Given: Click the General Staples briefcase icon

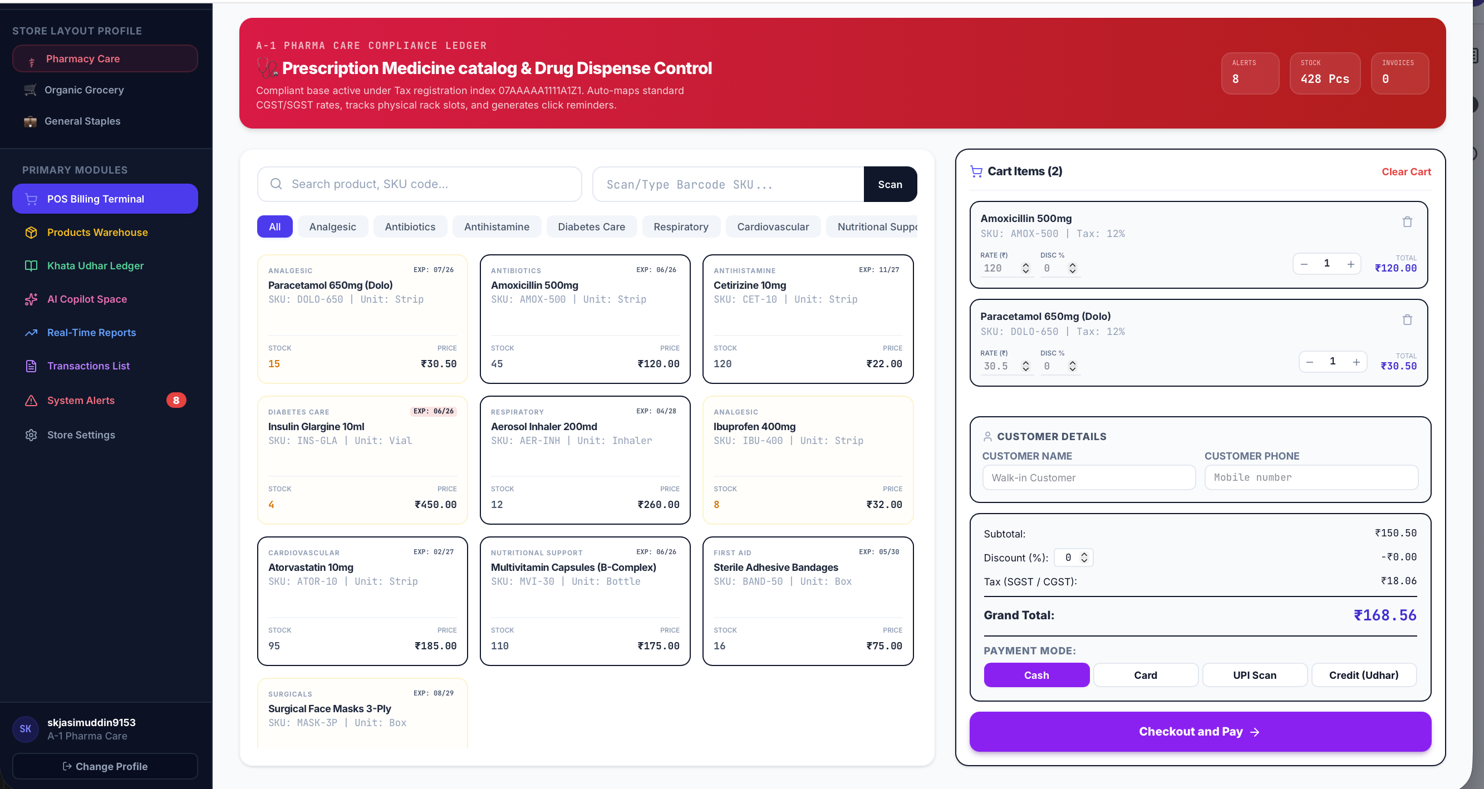Looking at the screenshot, I should pyautogui.click(x=30, y=121).
